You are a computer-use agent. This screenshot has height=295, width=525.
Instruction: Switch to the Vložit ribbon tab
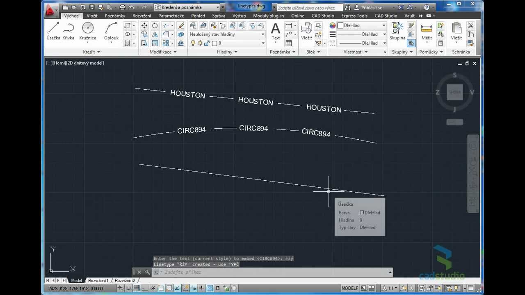click(x=92, y=16)
